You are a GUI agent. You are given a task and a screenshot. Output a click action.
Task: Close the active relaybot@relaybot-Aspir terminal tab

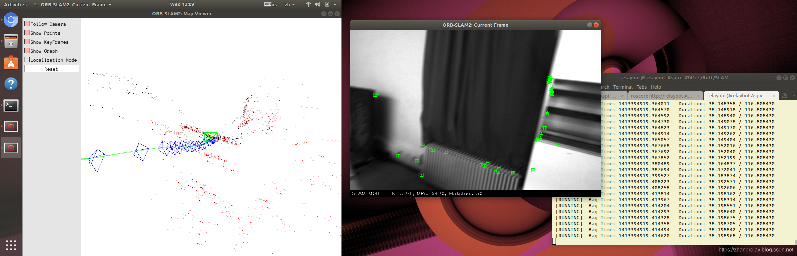tap(774, 96)
